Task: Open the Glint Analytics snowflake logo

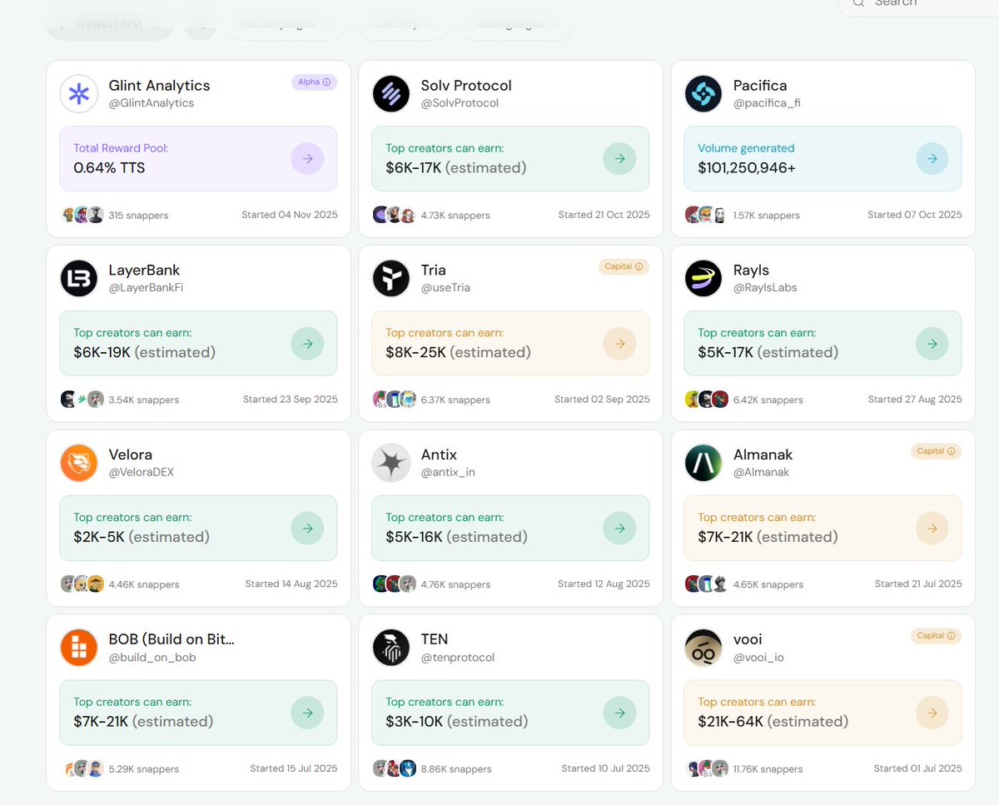Action: pos(79,94)
